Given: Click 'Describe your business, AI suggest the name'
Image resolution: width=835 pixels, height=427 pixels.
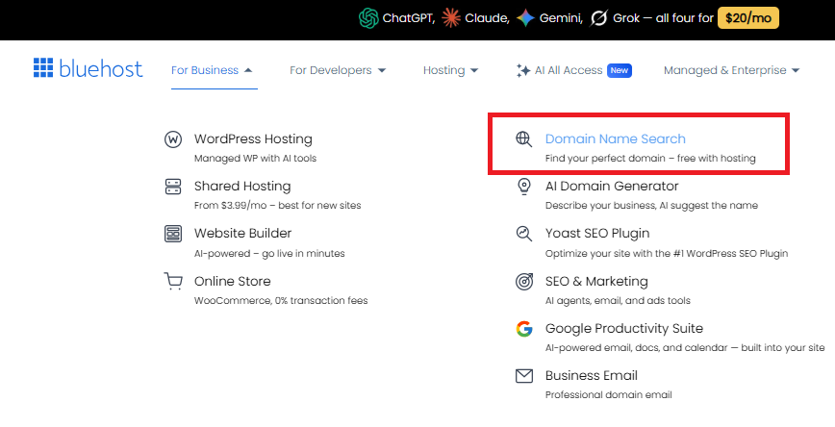Looking at the screenshot, I should tap(651, 206).
